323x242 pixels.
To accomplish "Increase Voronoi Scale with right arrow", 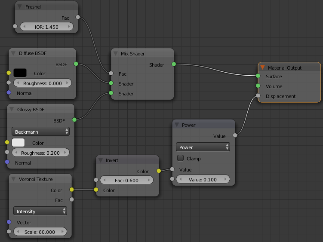I will pyautogui.click(x=62, y=232).
